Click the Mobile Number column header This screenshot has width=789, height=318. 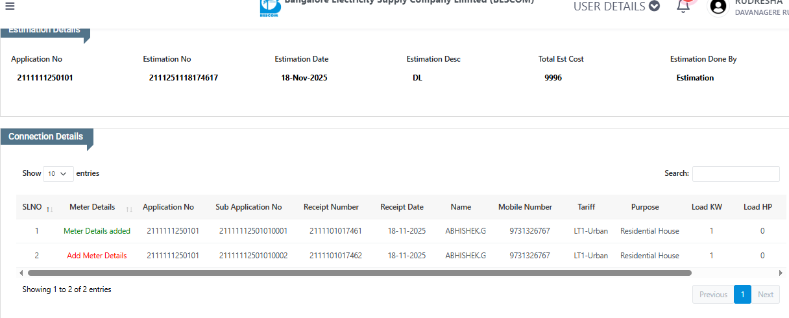(525, 207)
